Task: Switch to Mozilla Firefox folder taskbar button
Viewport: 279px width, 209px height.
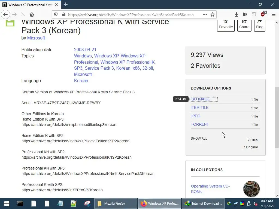Action: point(115,204)
